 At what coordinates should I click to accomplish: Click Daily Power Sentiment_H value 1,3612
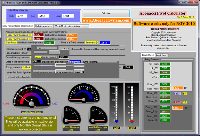38,35
